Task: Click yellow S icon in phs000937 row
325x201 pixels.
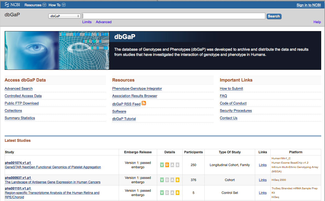Action: coord(177,180)
